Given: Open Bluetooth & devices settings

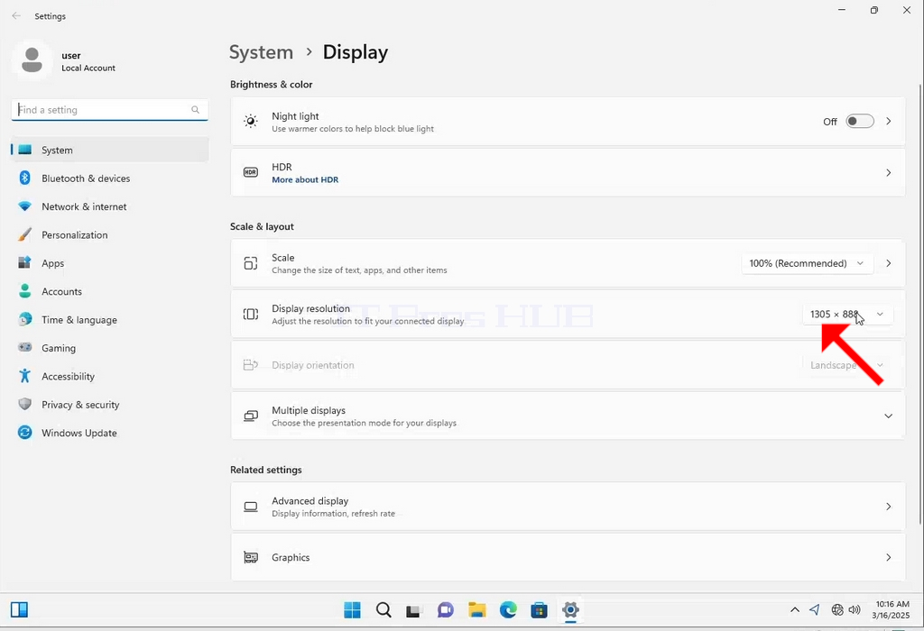Looking at the screenshot, I should pos(109,178).
